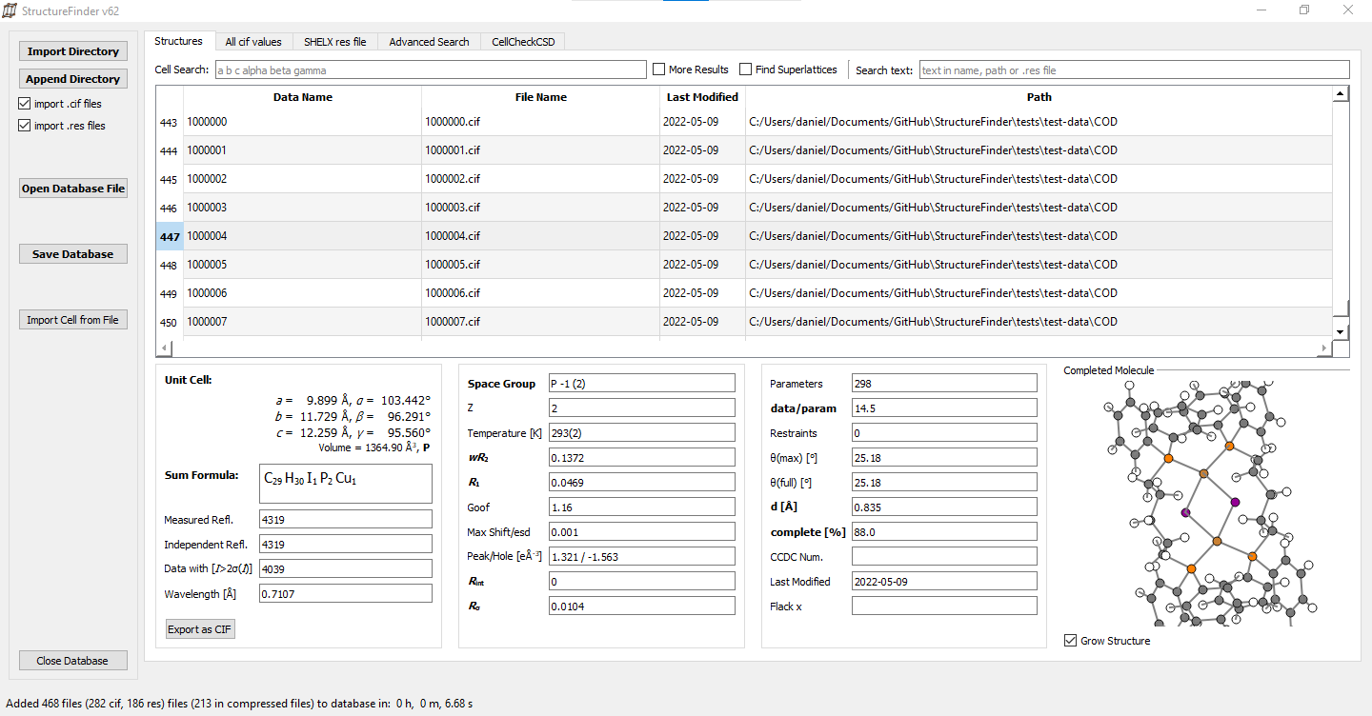Click the Export as CIF button

point(200,629)
